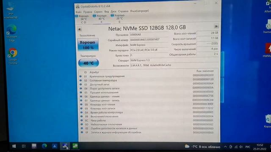The image size is (271, 152).
Task: Select attribute 05 Процент использования row
Action: click(x=147, y=92)
